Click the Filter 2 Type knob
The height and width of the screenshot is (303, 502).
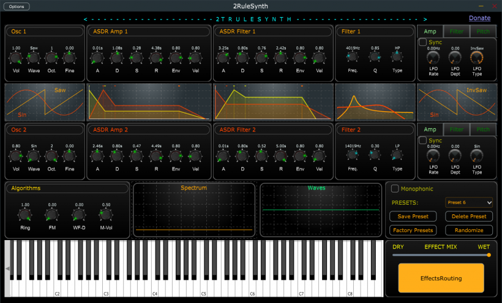tap(398, 155)
